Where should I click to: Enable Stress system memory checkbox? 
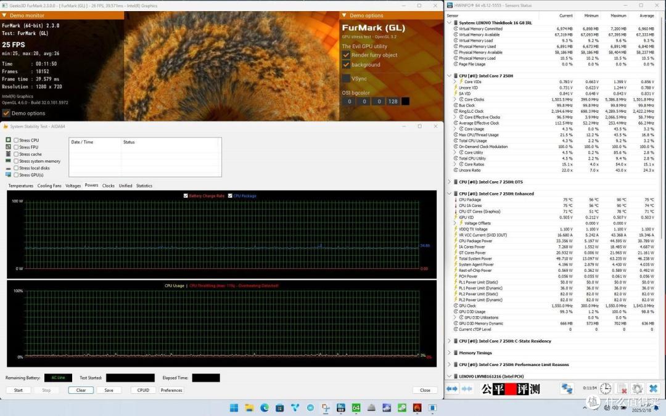click(x=16, y=161)
